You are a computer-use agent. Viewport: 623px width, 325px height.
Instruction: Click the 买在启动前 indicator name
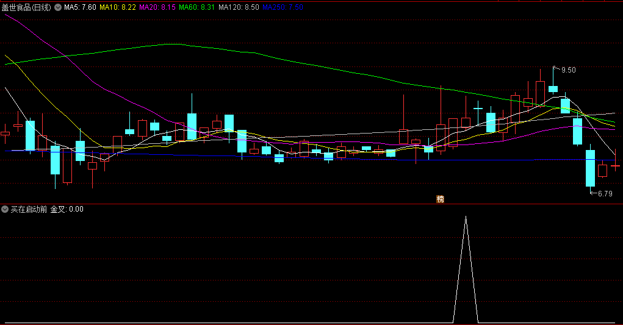point(29,209)
